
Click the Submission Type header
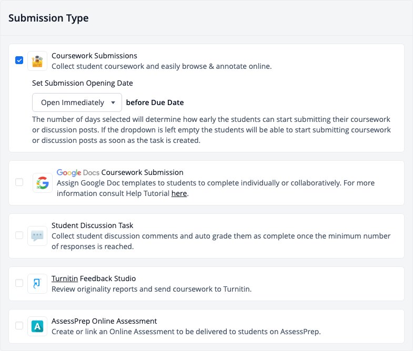48,18
